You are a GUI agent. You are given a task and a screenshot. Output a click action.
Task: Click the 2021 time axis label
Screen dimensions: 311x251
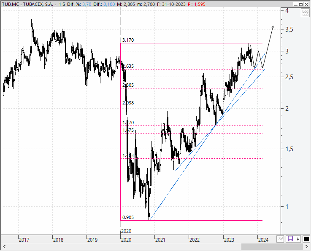(x=160, y=240)
